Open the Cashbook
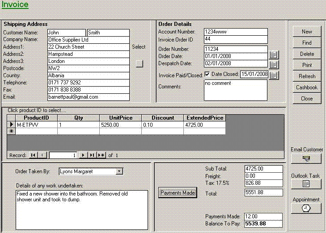The height and width of the screenshot is (233, 326). click(307, 87)
